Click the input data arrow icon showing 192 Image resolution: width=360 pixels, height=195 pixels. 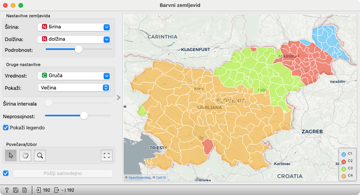pos(39,190)
